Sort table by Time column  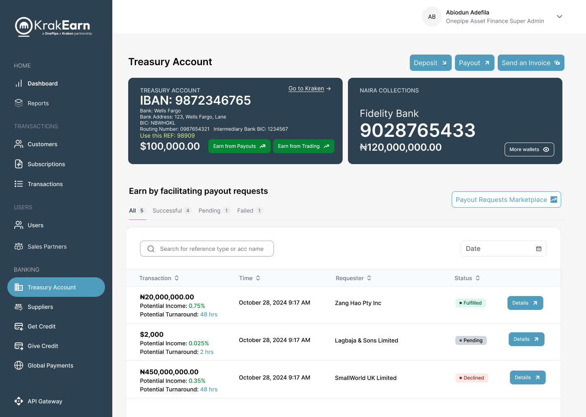click(249, 278)
